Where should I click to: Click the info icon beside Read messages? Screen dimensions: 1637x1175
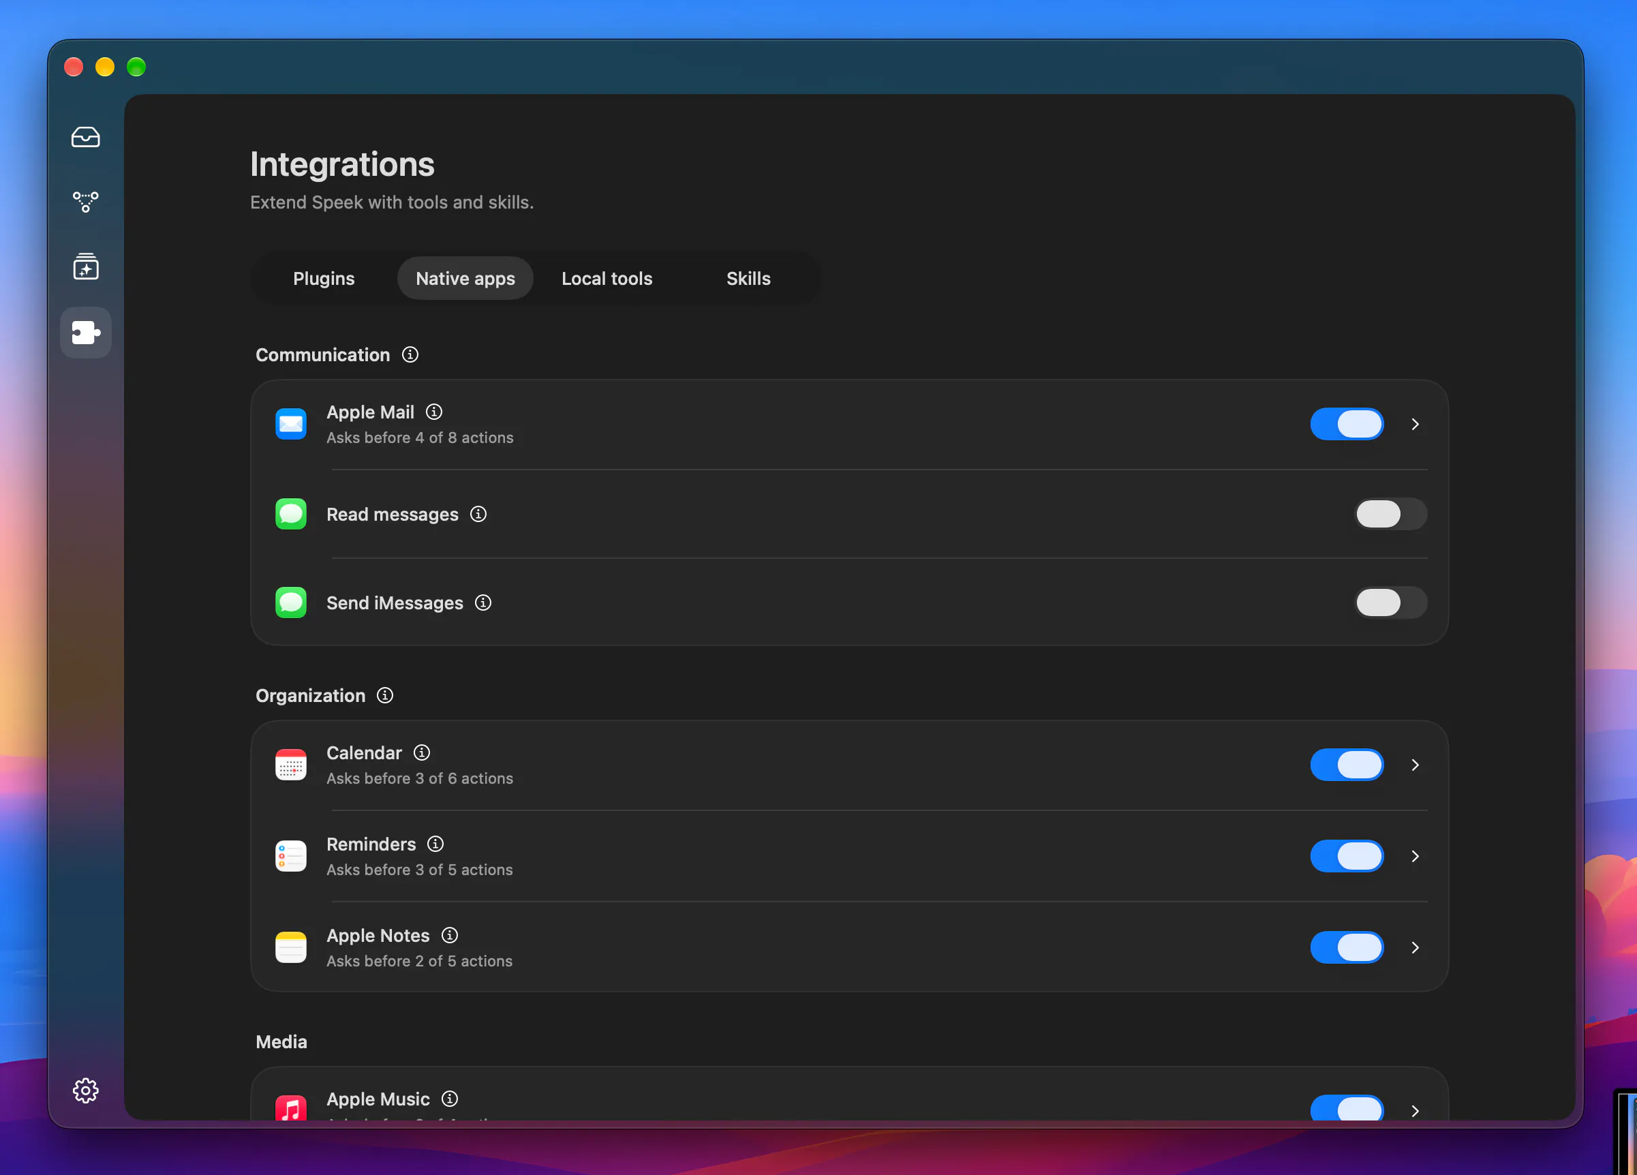[x=478, y=514]
